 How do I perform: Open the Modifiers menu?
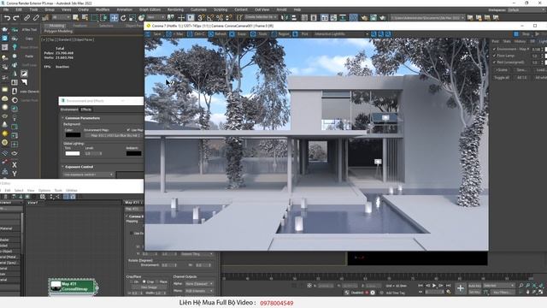click(x=103, y=9)
